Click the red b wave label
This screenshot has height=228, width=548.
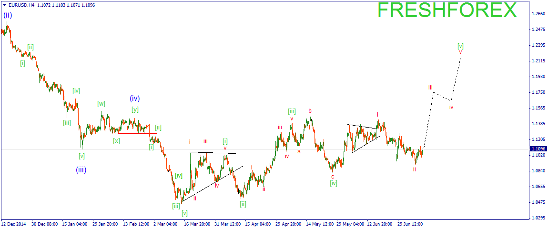[310, 111]
